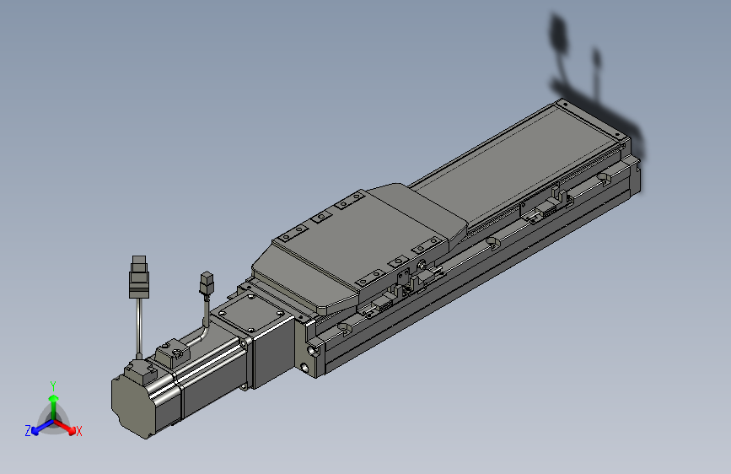Select the tall encoder cable connector
The width and height of the screenshot is (731, 474).
(x=139, y=277)
